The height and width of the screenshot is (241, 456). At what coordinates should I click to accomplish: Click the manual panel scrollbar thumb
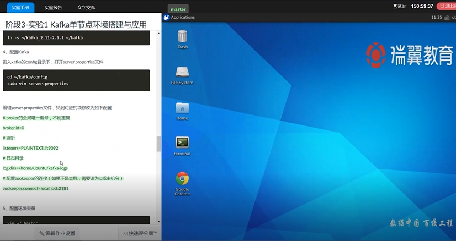coord(159,144)
